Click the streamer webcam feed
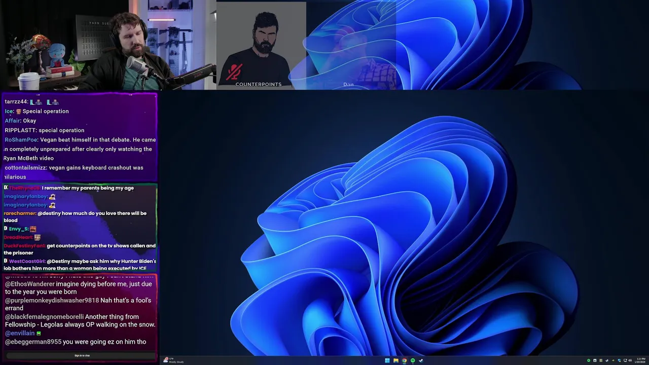The height and width of the screenshot is (365, 649). tap(107, 45)
